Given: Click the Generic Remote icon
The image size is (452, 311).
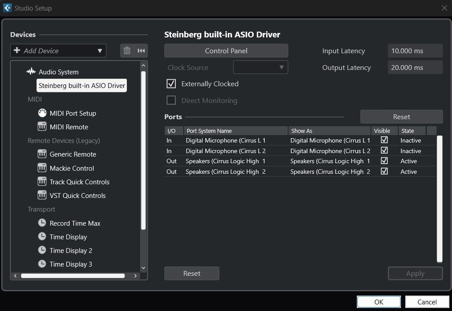Looking at the screenshot, I should click(42, 154).
